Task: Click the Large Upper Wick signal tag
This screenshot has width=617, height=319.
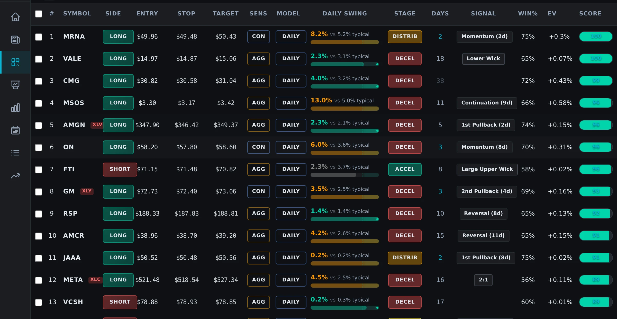Action: pos(487,169)
